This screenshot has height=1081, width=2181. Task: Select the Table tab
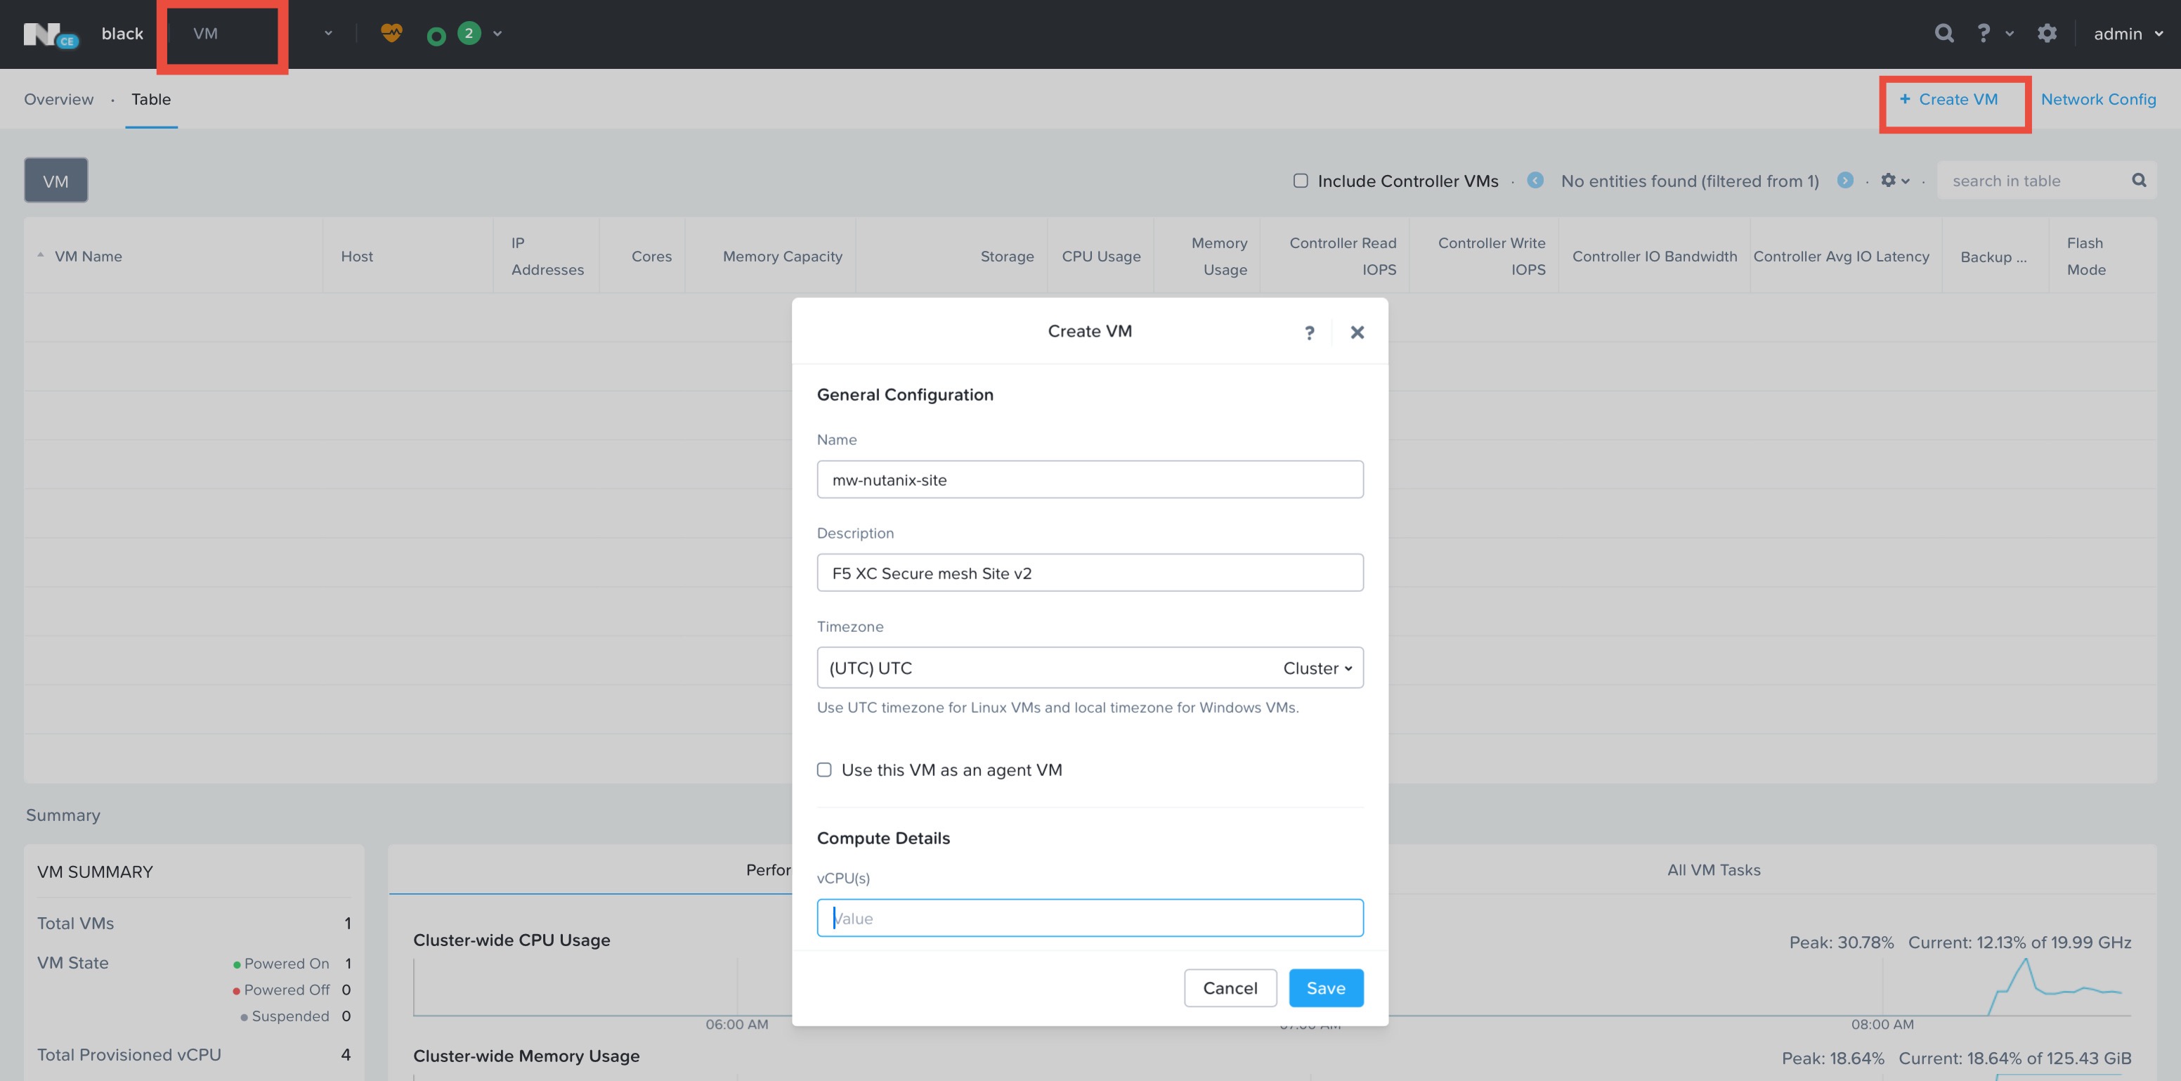pyautogui.click(x=150, y=99)
